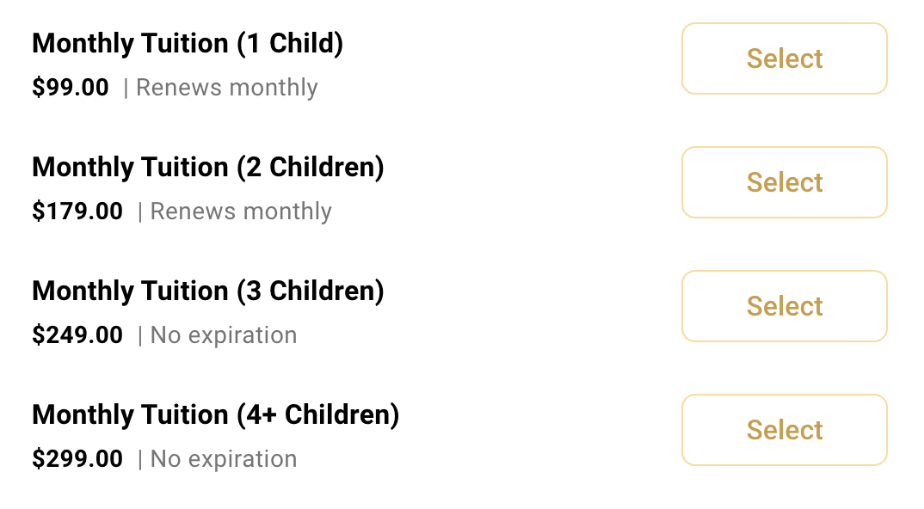Click the Monthly Tuition (3 Children) title

coord(208,291)
